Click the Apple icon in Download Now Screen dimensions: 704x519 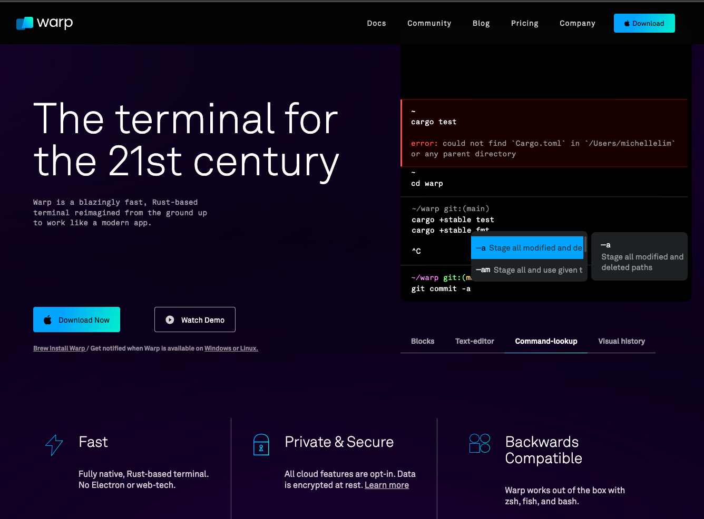pos(47,320)
